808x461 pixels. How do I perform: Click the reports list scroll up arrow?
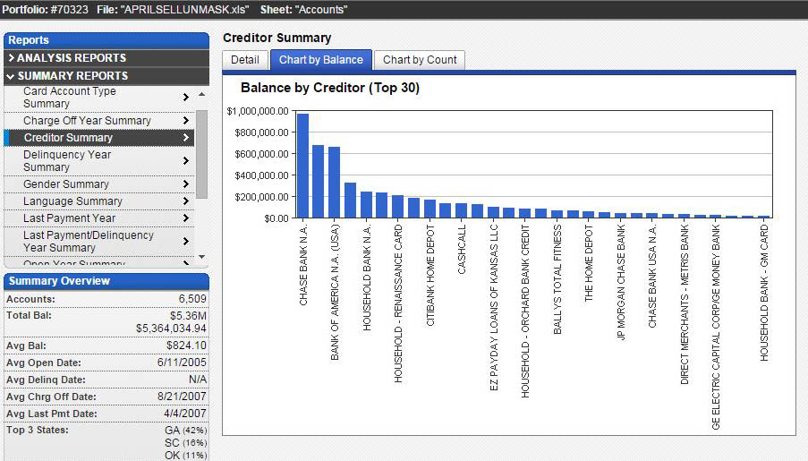pos(201,94)
